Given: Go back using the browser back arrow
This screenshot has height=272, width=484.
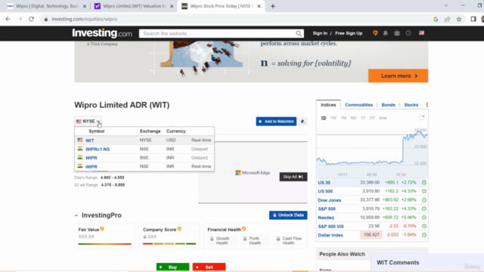Looking at the screenshot, I should [x=8, y=19].
